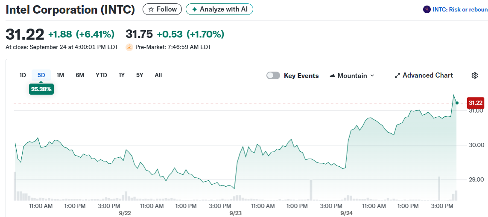This screenshot has width=488, height=217.
Task: Click the 'Pre-Market: 7:46:59 AM EDT' text
Action: point(173,47)
